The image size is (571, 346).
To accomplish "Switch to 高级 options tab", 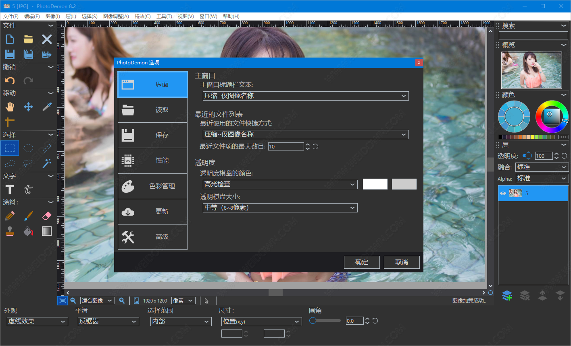I will point(152,237).
